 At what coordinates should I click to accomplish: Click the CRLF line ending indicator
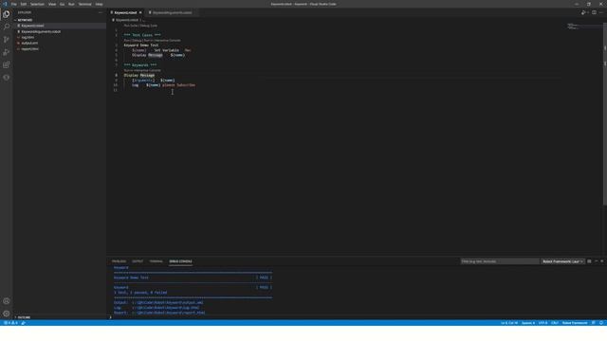(555, 323)
